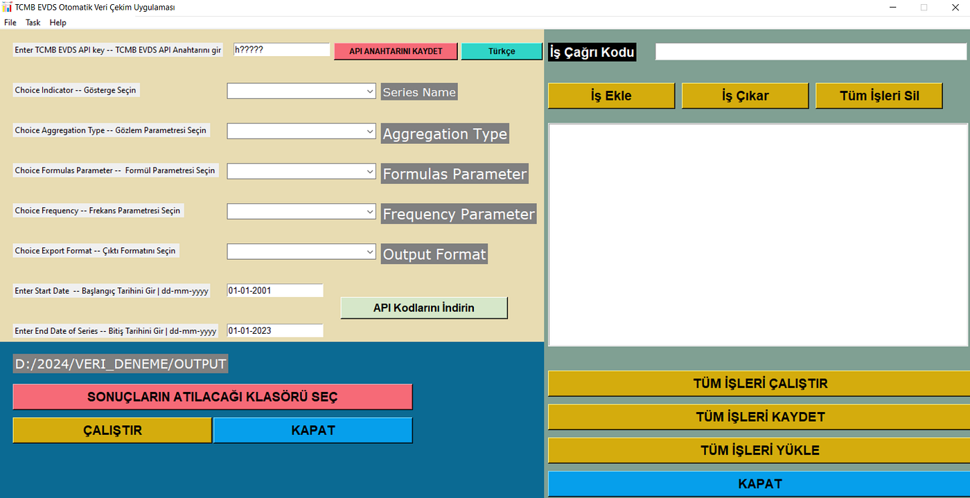Click inside the empty jobs list box
The width and height of the screenshot is (970, 498).
758,235
